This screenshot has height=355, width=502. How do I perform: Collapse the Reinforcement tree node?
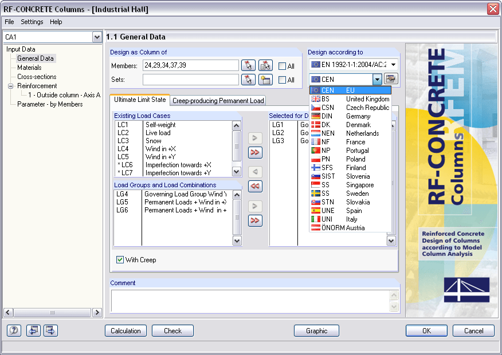tap(10, 86)
